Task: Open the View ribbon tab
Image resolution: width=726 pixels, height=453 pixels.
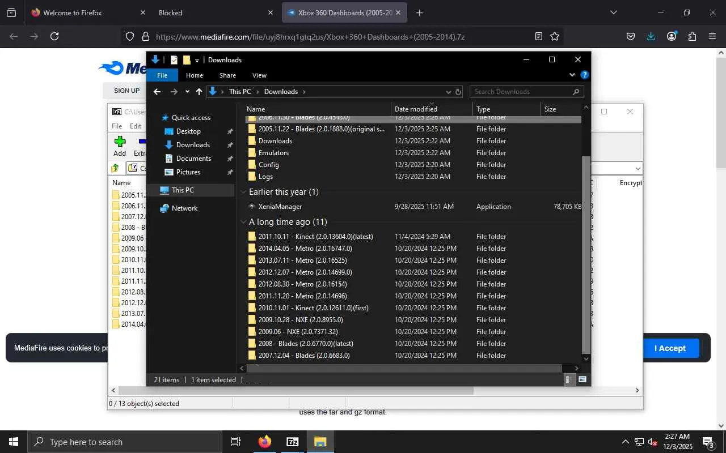Action: (259, 75)
